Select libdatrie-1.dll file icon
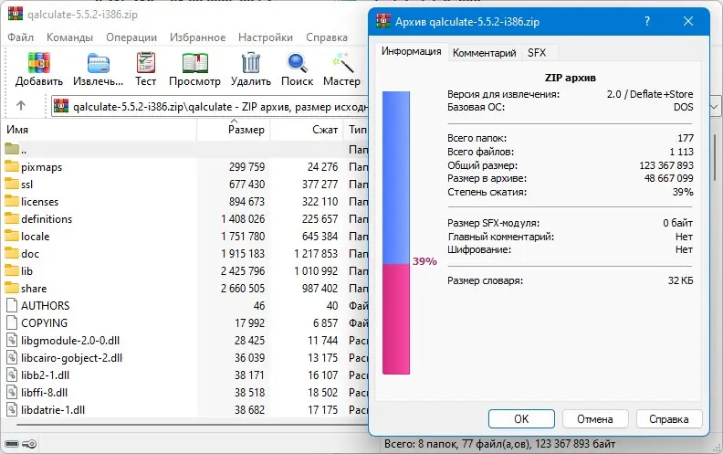The height and width of the screenshot is (454, 723). [x=12, y=410]
